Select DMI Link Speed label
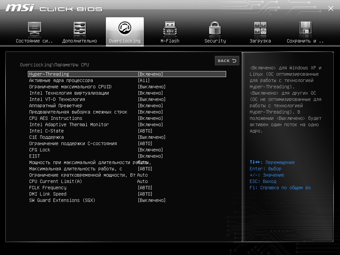This screenshot has height=255, width=340. tap(48, 194)
